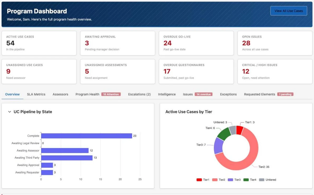Go to the Program Health tab
This screenshot has width=314, height=195.
[x=87, y=94]
